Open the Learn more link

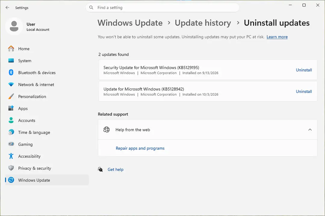pyautogui.click(x=277, y=37)
